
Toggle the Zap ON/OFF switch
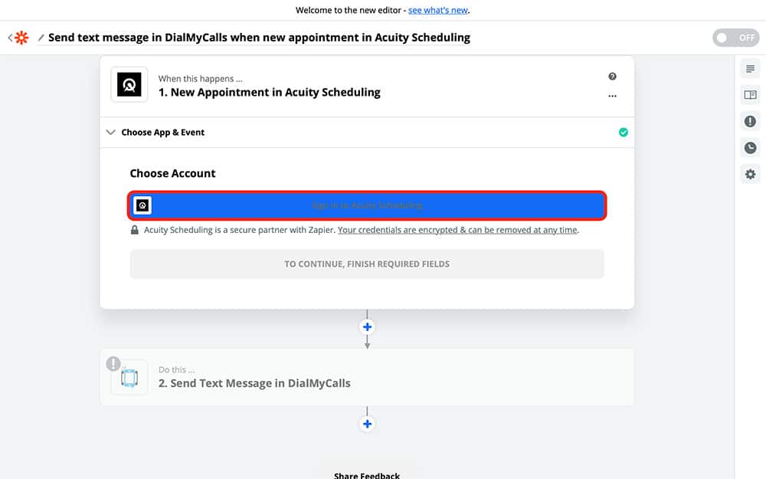[735, 38]
